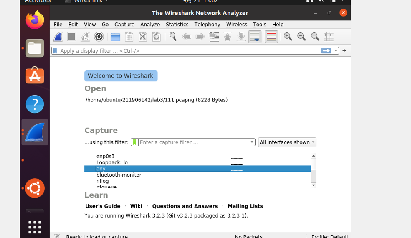Open Help from the dock
The width and height of the screenshot is (411, 238).
(x=35, y=104)
